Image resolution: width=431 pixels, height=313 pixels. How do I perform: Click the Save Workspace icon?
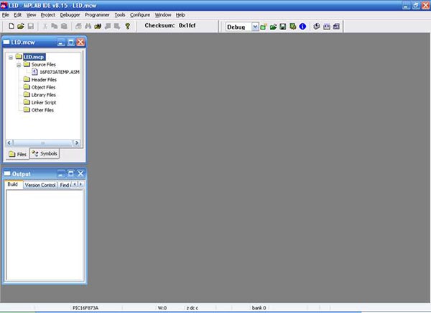point(283,27)
